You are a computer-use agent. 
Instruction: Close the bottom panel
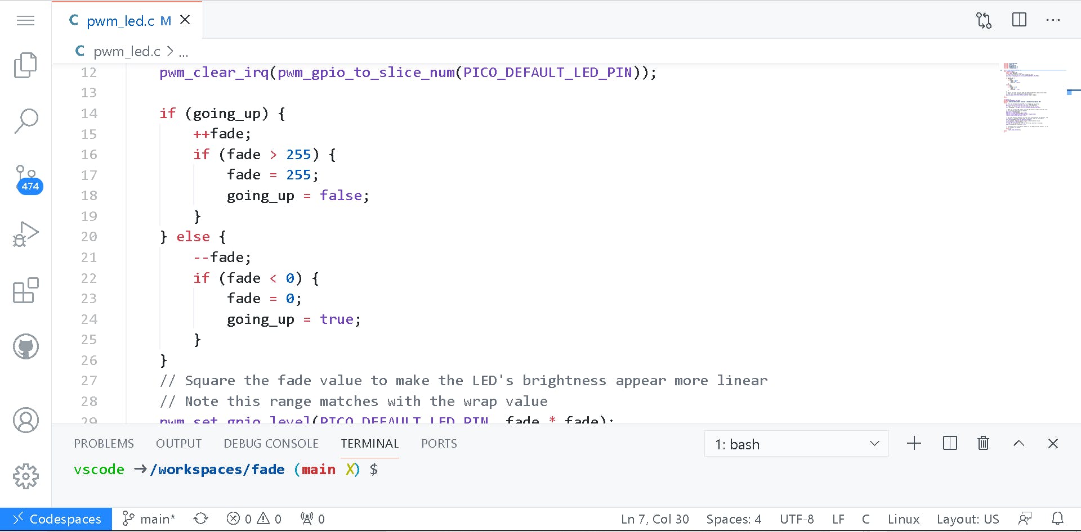click(x=1053, y=443)
